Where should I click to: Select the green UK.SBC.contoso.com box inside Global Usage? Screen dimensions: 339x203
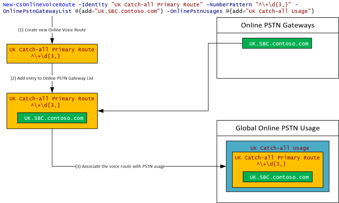coord(277,177)
